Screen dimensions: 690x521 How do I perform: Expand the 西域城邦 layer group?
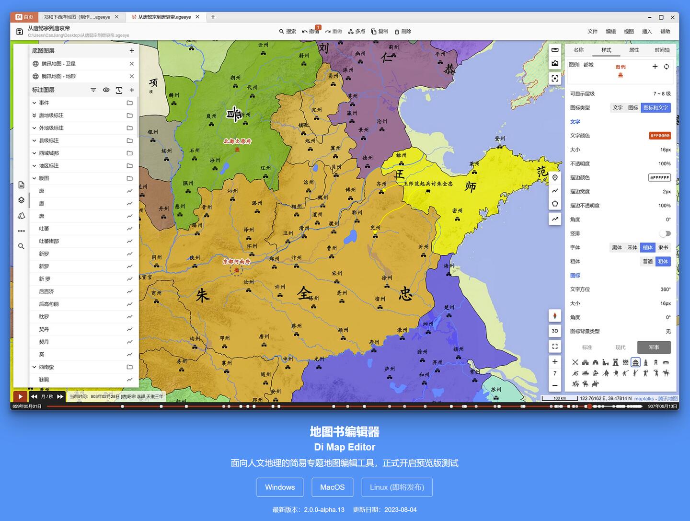(34, 153)
